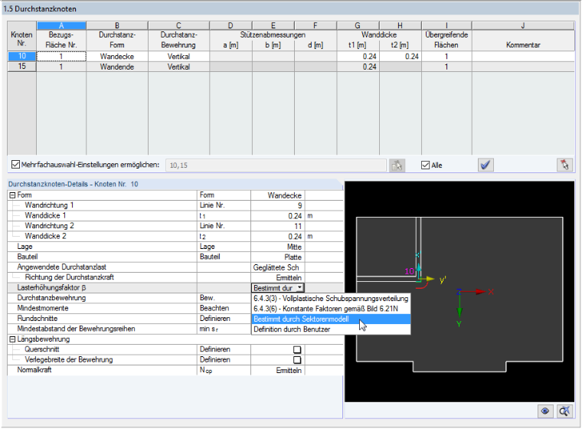Click the pick-nodes icon beside the multi-selection field
The height and width of the screenshot is (429, 582).
[397, 165]
